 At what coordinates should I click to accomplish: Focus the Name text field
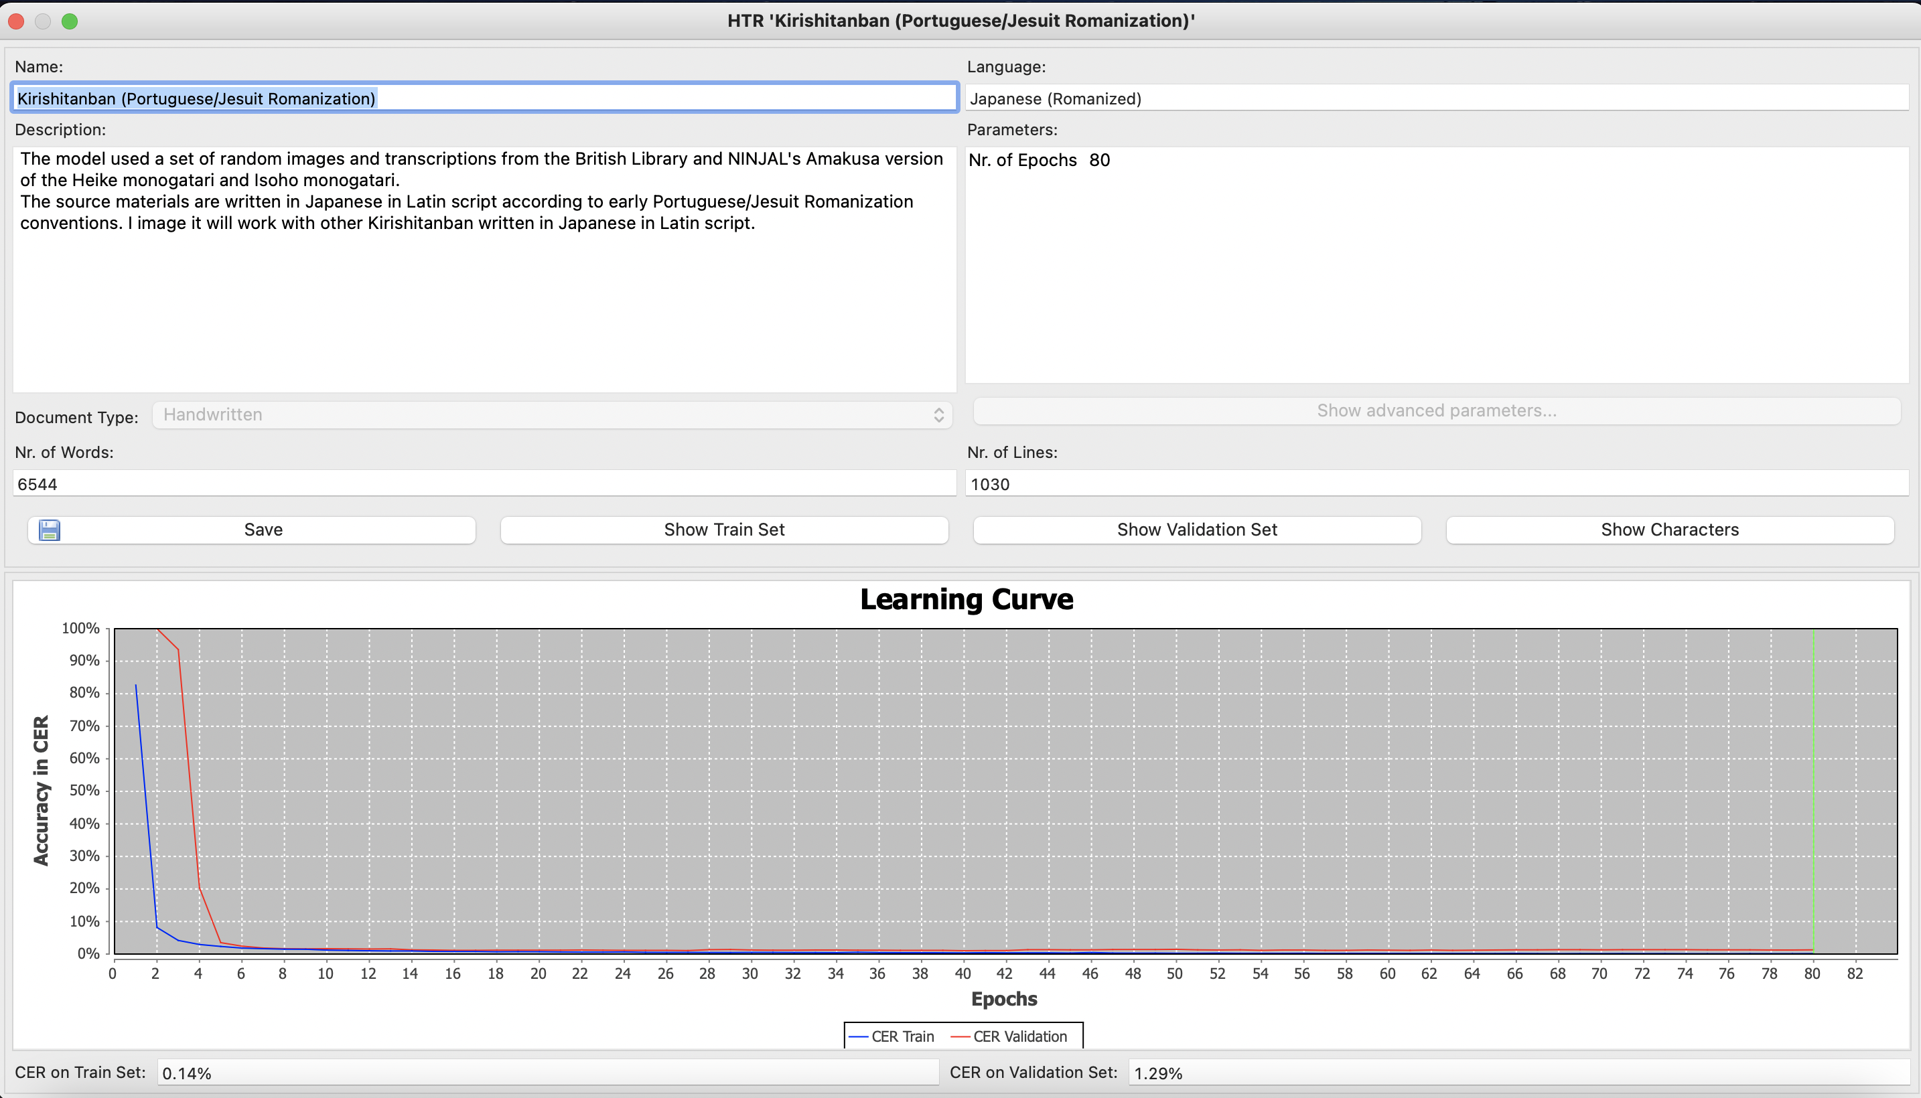click(x=484, y=98)
